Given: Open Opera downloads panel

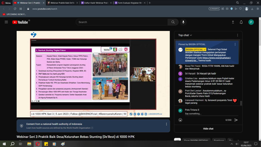Looking at the screenshot, I should (x=252, y=9).
